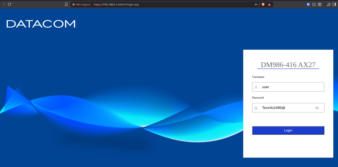338x167 pixels.
Task: Bookmark this page with the bookmark icon
Action: tap(66, 4)
